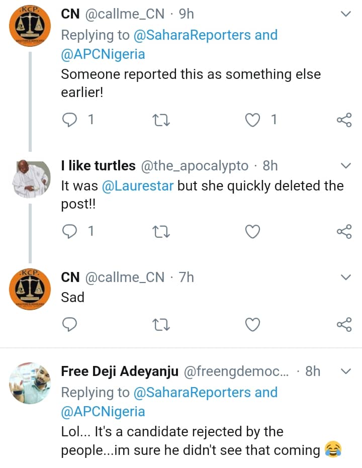
Task: Open options chevron on CN's 9h tweet
Action: pos(346,15)
